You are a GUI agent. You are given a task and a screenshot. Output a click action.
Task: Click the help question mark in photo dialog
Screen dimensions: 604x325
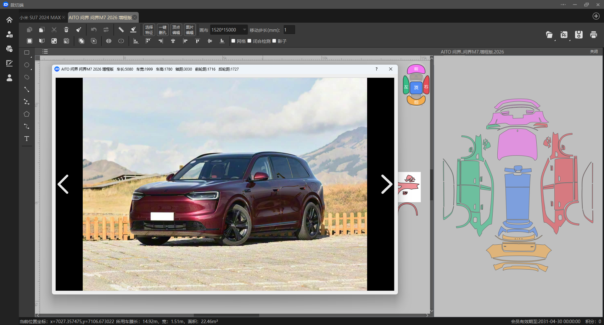pyautogui.click(x=377, y=69)
